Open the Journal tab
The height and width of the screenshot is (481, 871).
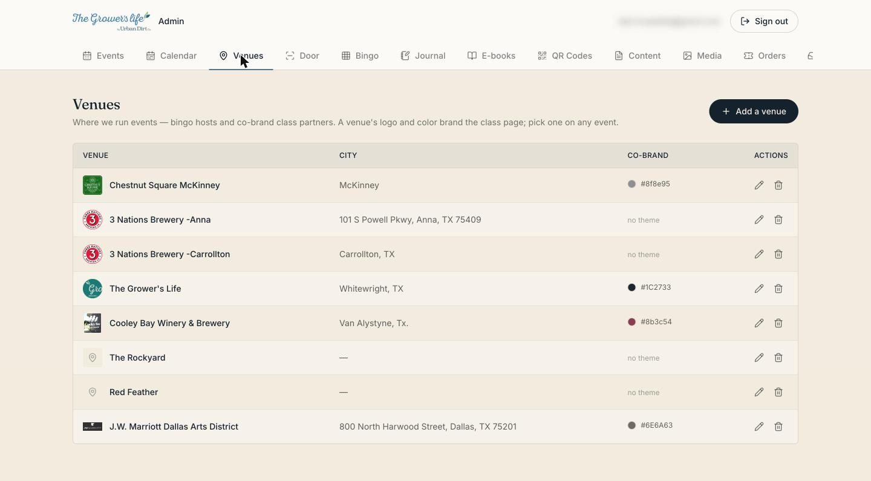(423, 56)
